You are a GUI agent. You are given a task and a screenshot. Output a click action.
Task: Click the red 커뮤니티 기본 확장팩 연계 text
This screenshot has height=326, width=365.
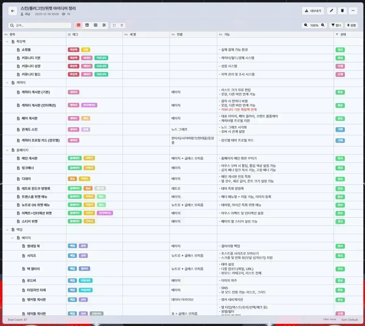[239, 110]
